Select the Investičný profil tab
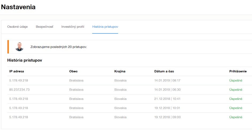Screen dimensions: 252x130 [x=73, y=27]
